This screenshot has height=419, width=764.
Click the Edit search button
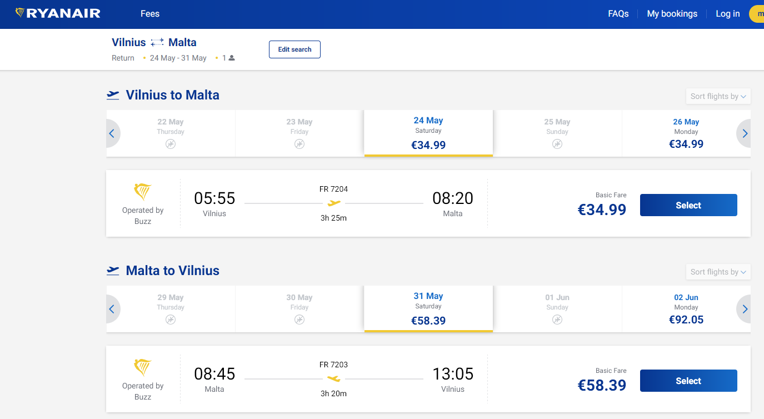tap(294, 49)
